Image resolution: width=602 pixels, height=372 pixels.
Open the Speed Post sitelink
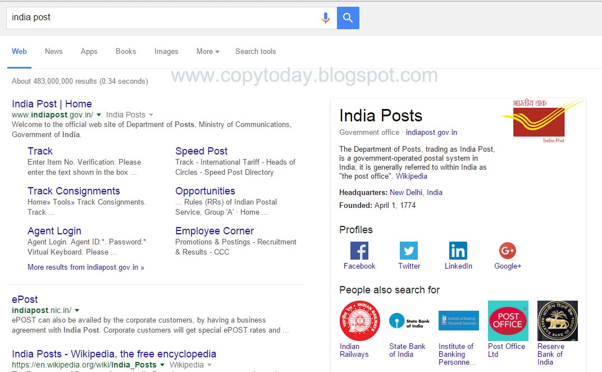tap(201, 151)
